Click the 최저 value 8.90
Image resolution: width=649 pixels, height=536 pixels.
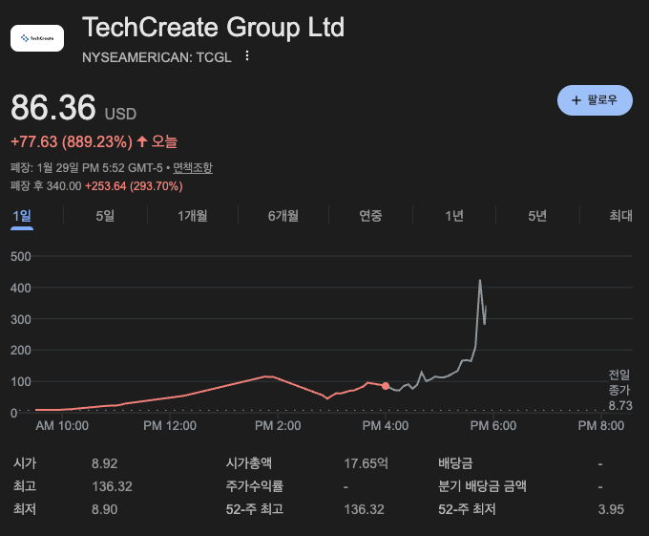[105, 509]
